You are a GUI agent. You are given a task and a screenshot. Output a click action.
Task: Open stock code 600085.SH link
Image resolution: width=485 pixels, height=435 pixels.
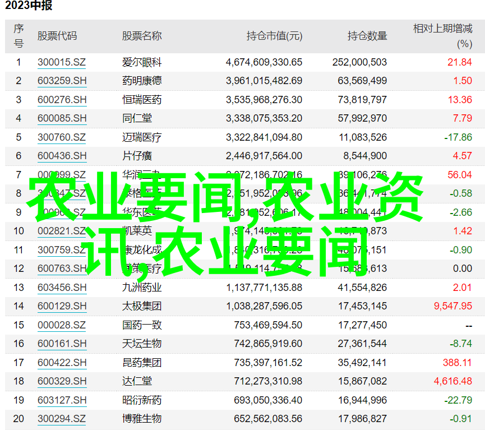click(62, 118)
